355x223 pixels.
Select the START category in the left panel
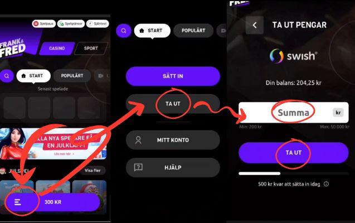tap(33, 76)
